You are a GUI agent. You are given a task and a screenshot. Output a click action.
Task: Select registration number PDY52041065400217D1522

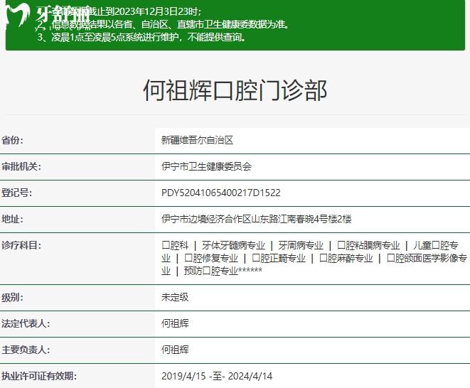221,193
